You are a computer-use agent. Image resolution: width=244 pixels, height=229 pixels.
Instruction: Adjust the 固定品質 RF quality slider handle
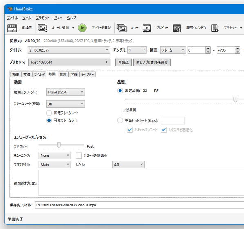click(235, 100)
